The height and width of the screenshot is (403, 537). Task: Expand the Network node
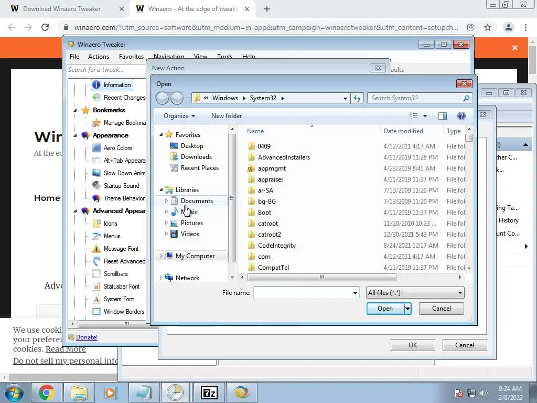(x=161, y=278)
